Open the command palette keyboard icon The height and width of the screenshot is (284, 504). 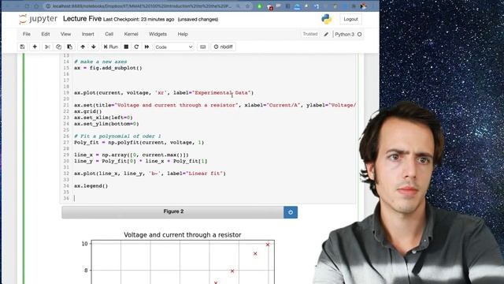pyautogui.click(x=203, y=47)
